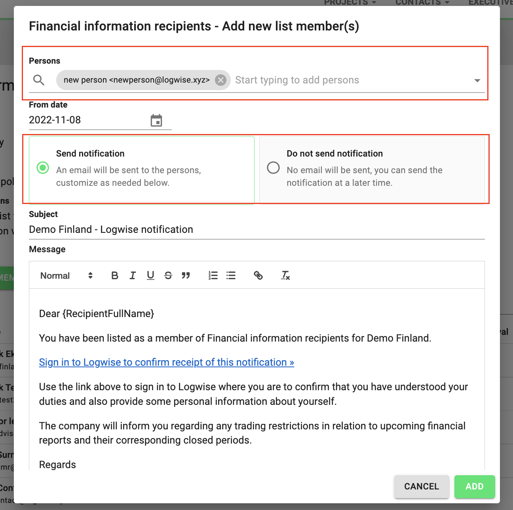Insert bulleted list in message
The height and width of the screenshot is (510, 513).
[231, 276]
